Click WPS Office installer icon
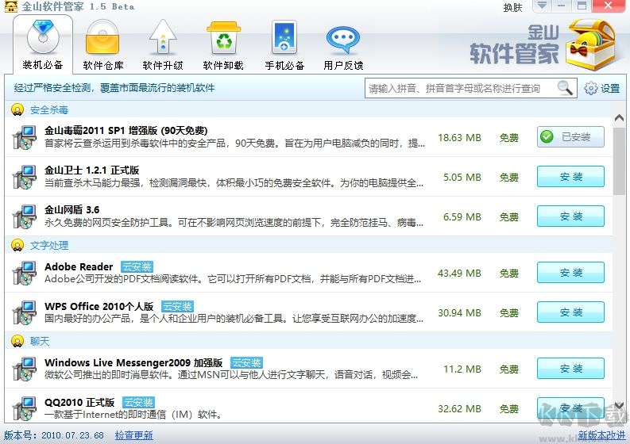 [x=25, y=312]
